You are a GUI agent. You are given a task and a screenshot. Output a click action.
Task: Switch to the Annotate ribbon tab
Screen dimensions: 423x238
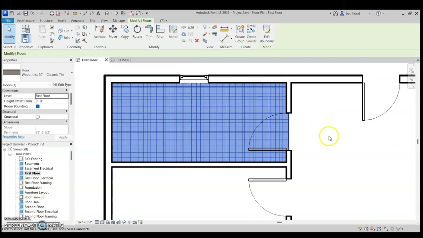(x=78, y=20)
